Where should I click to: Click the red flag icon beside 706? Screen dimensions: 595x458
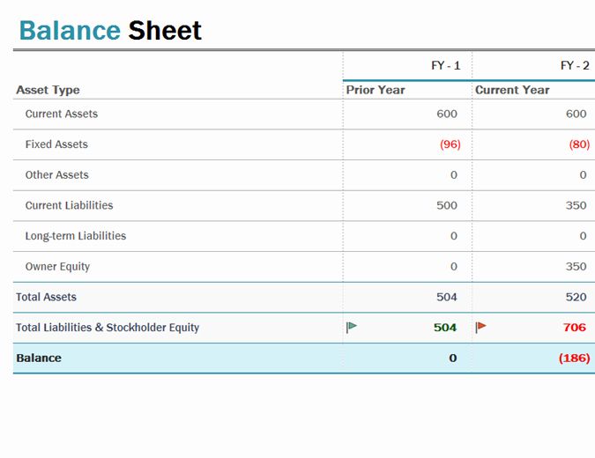pyautogui.click(x=481, y=327)
